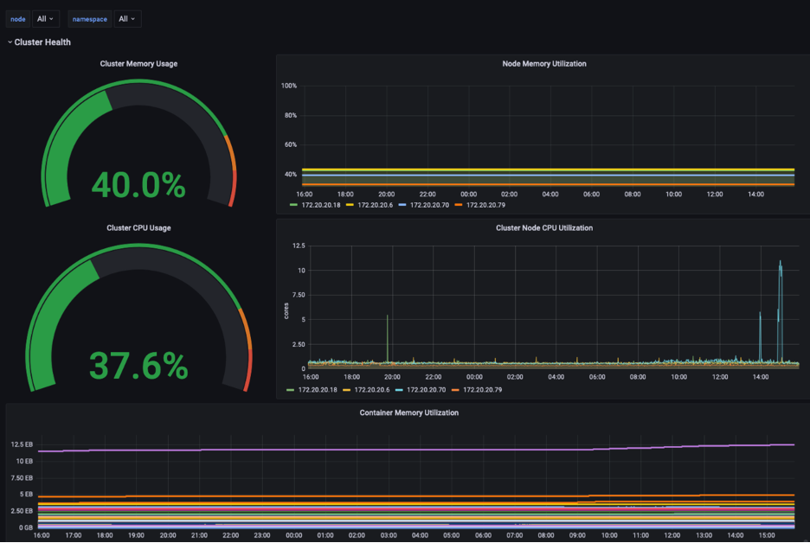Toggle 172.20.20.6 series in Node Memory legend

375,205
